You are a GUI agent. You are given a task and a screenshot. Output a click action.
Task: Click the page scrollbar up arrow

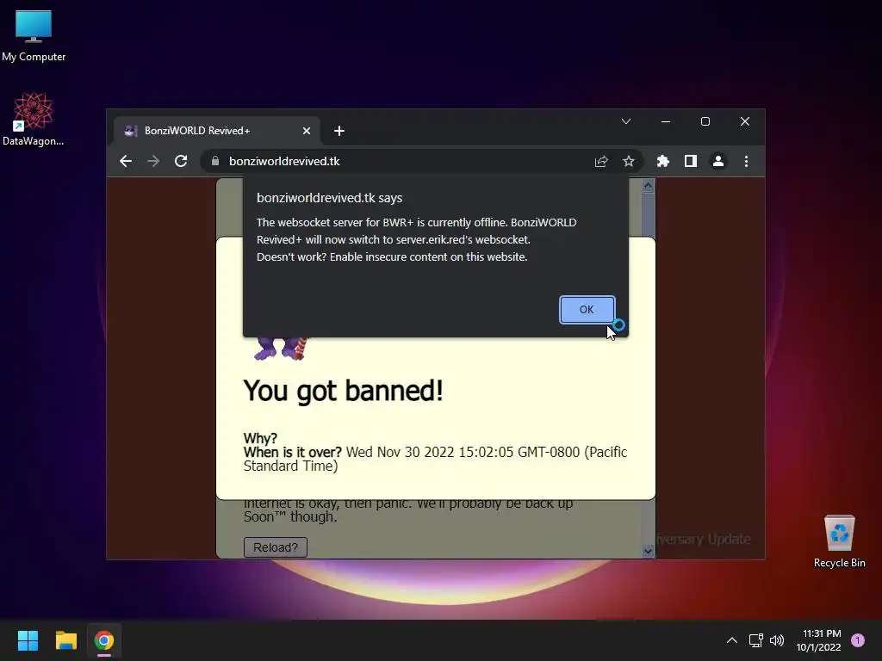[648, 185]
